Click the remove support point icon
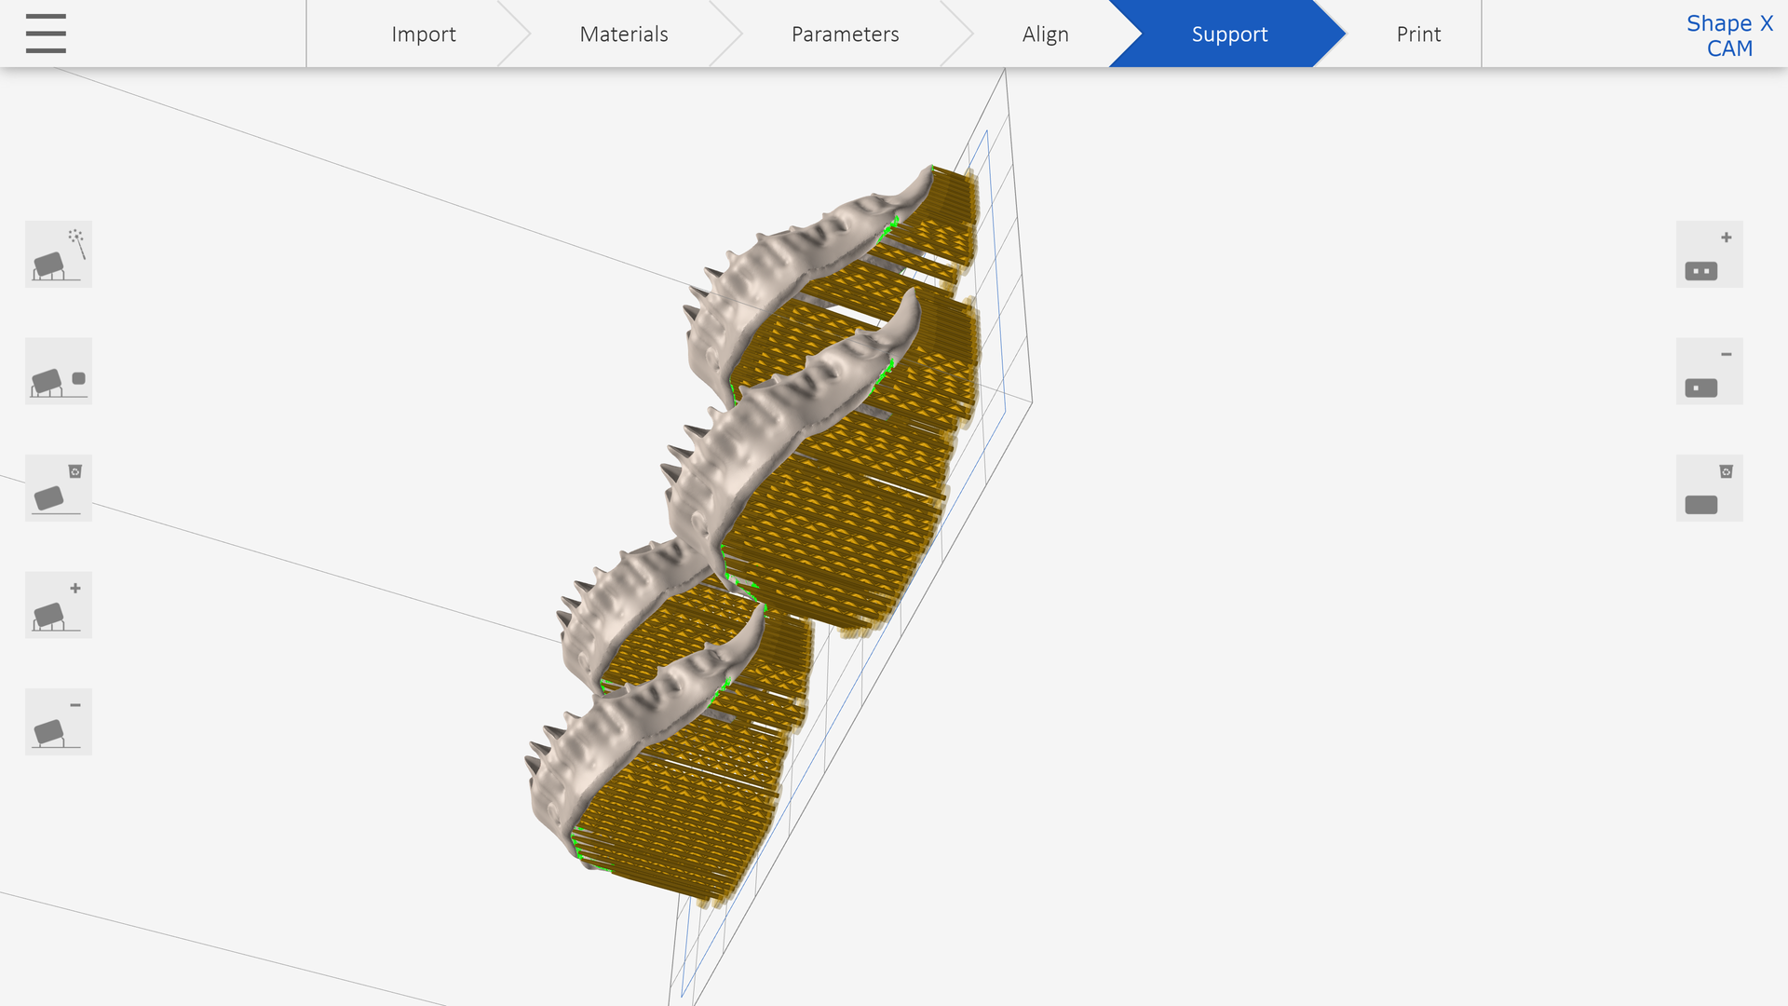Screen dimensions: 1788x1006 (x=1708, y=371)
